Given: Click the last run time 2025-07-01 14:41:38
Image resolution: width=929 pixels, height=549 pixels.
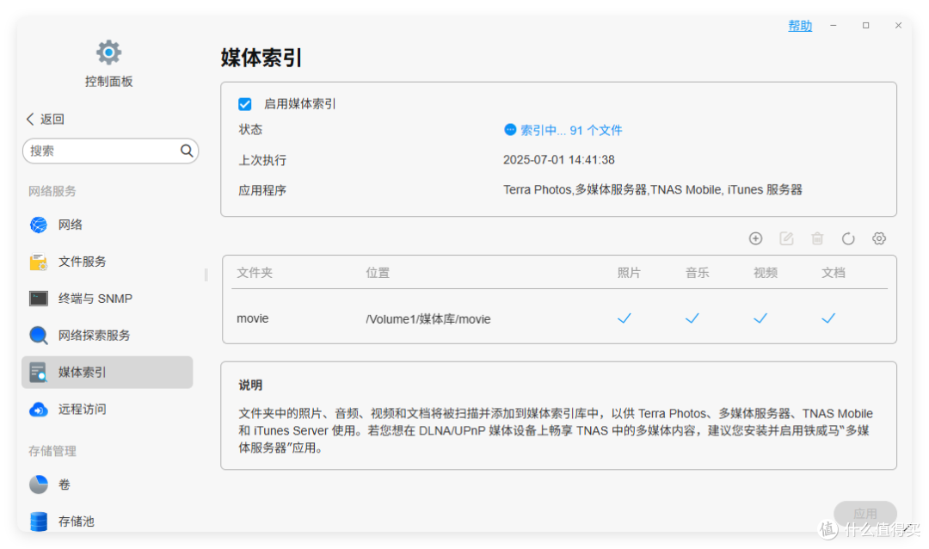Looking at the screenshot, I should [x=559, y=160].
